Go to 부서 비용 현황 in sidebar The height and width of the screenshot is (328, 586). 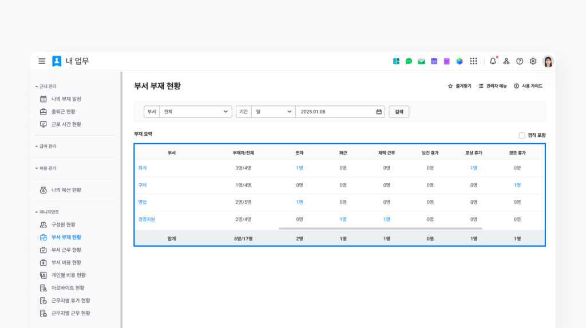pyautogui.click(x=66, y=263)
